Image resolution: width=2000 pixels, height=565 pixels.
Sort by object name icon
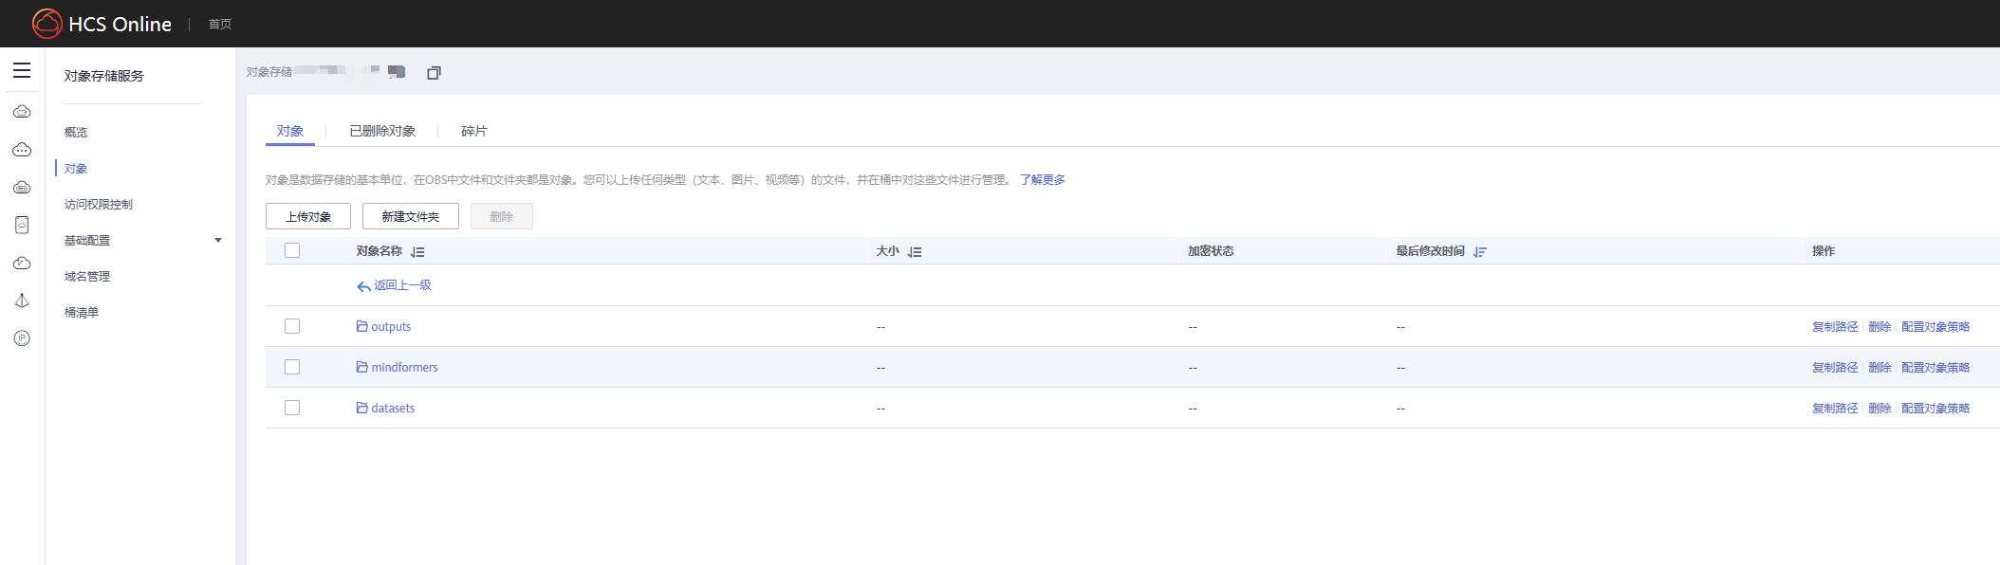click(x=417, y=251)
